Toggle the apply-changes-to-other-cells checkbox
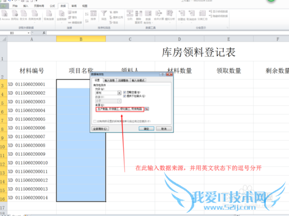Image resolution: width=289 pixels, height=216 pixels. [95, 121]
